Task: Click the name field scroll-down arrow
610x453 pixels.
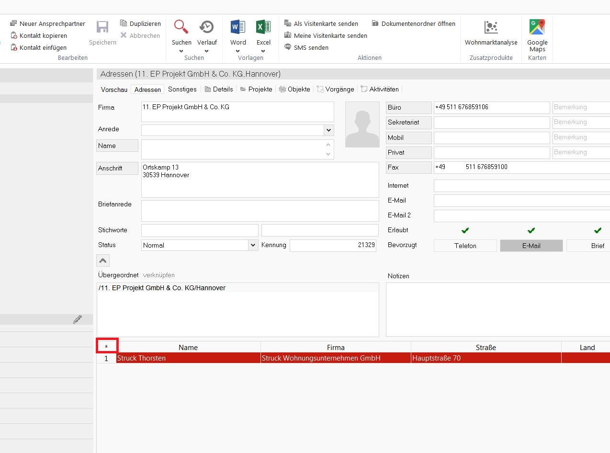Action: click(x=328, y=154)
